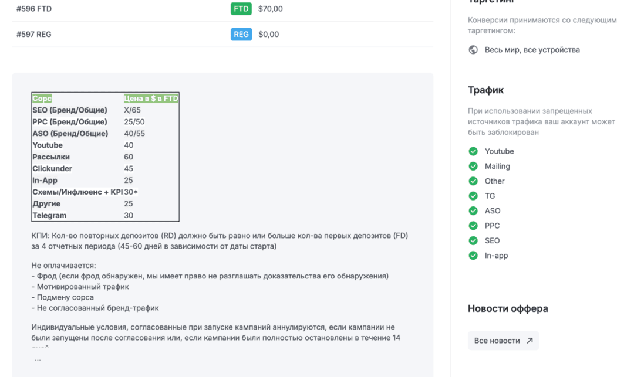Click the green check next to PPC
The image size is (634, 377).
point(473,226)
